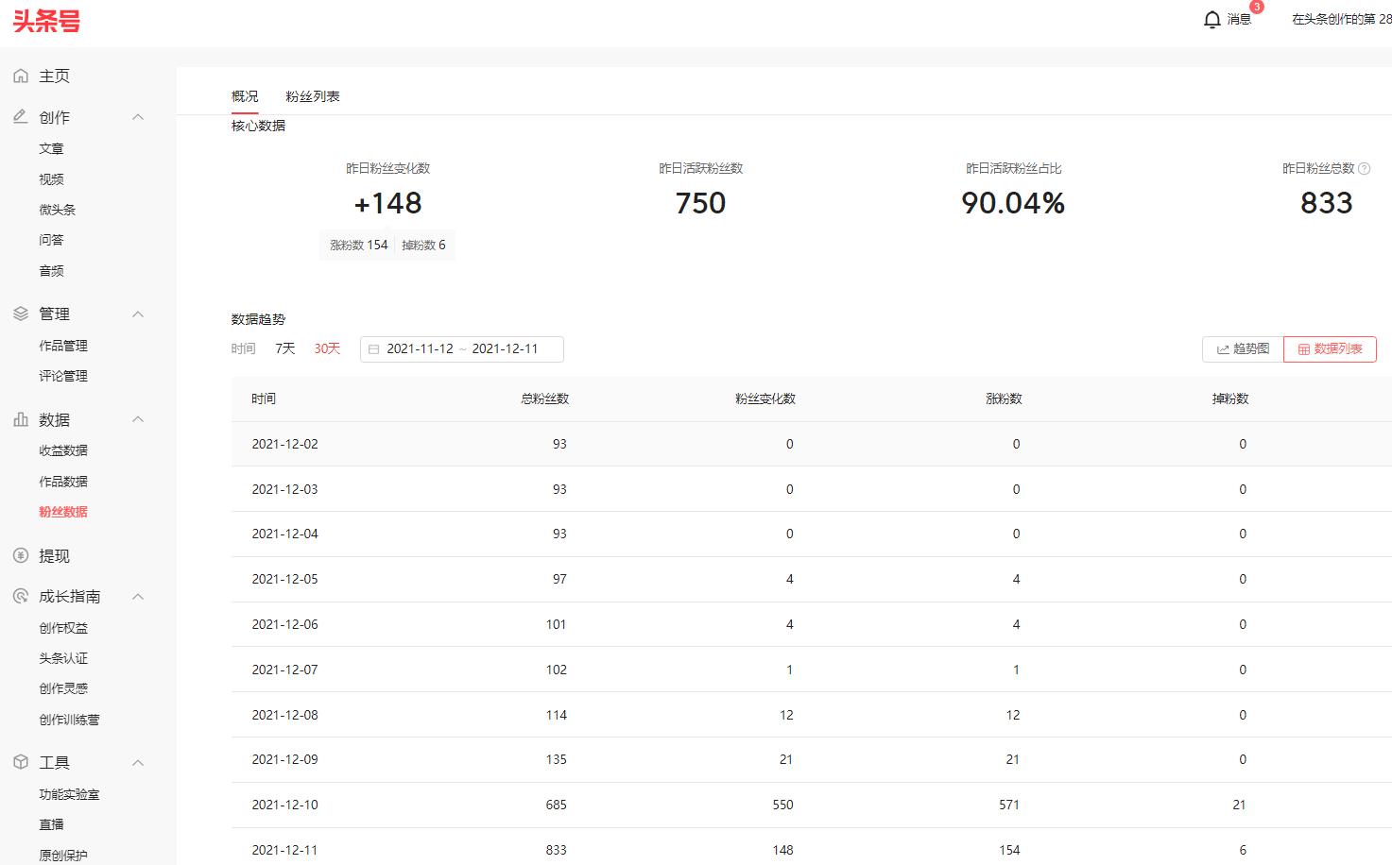Image resolution: width=1392 pixels, height=865 pixels.
Task: Open 作品数据 page
Action: click(x=63, y=482)
